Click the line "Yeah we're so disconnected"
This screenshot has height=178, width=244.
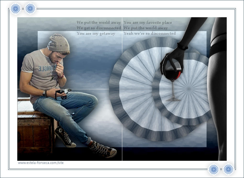click(x=149, y=33)
